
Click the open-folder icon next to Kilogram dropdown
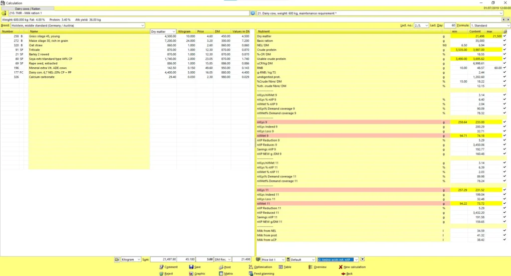117,260
